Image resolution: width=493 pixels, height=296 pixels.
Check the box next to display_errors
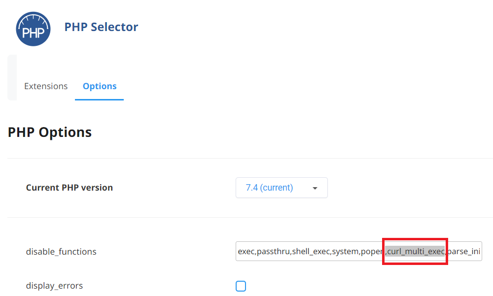click(241, 286)
